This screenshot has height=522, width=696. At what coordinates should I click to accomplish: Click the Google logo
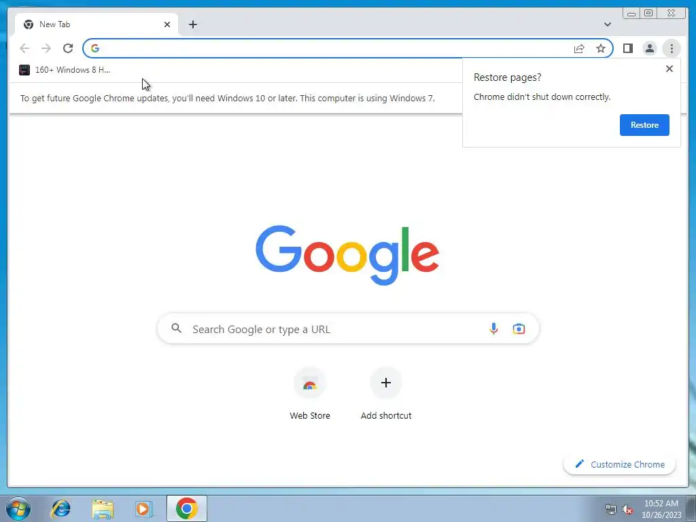[x=347, y=255]
